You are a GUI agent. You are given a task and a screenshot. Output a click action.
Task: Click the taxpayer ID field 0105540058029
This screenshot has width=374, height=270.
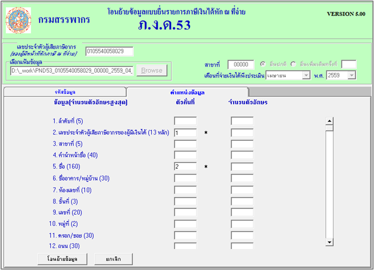coord(109,51)
